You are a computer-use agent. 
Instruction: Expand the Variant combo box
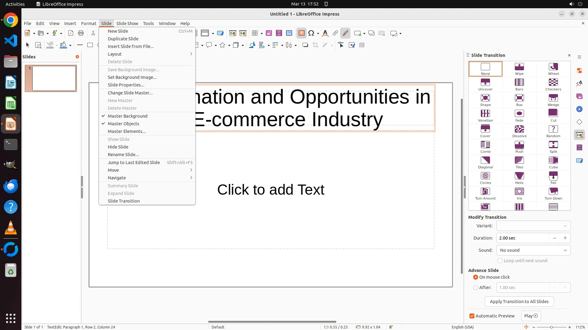[533, 226]
